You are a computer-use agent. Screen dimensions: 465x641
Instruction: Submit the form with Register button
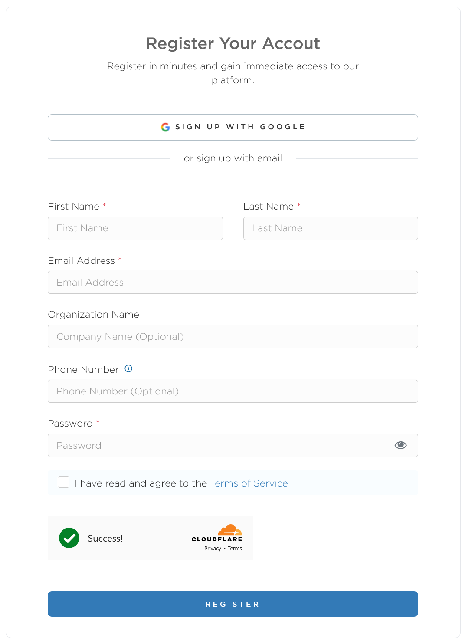(232, 604)
